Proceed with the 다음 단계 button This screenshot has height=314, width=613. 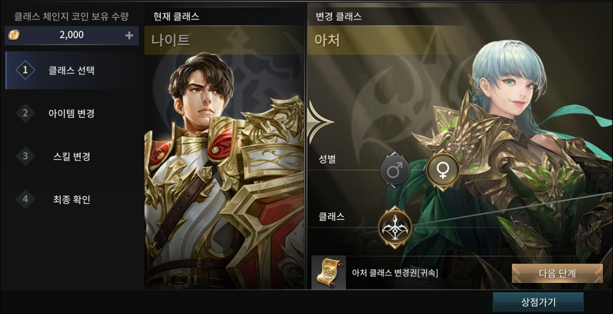pyautogui.click(x=557, y=273)
